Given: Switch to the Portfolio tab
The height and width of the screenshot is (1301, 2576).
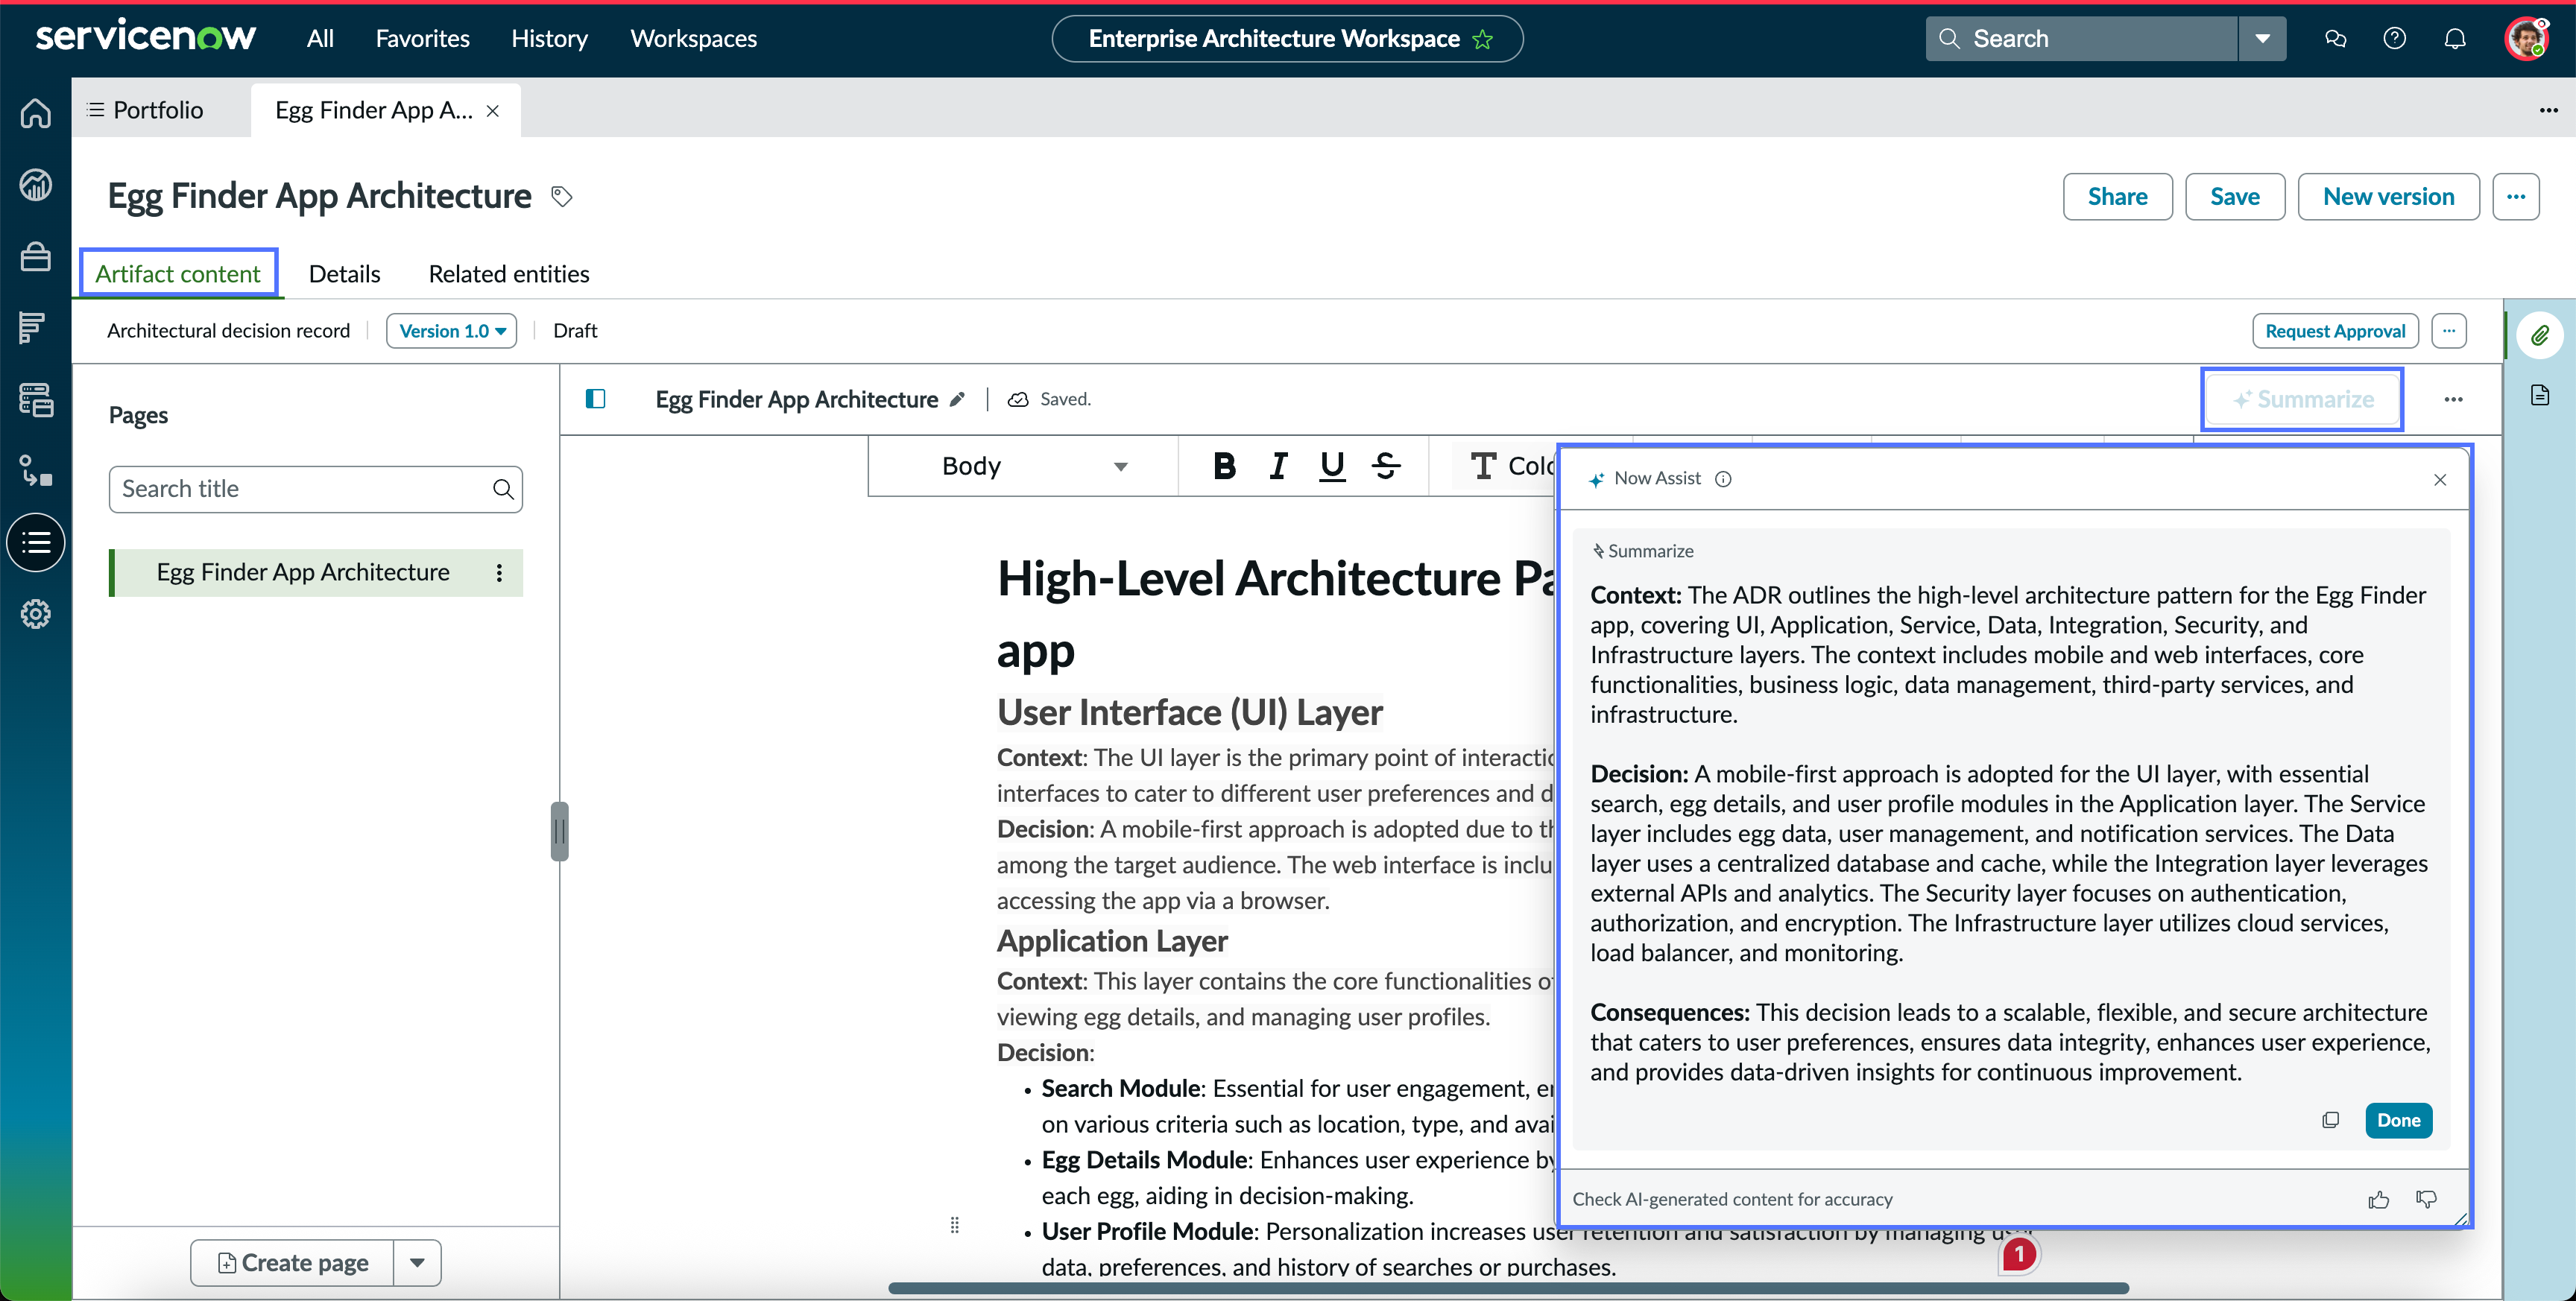Looking at the screenshot, I should 147,110.
